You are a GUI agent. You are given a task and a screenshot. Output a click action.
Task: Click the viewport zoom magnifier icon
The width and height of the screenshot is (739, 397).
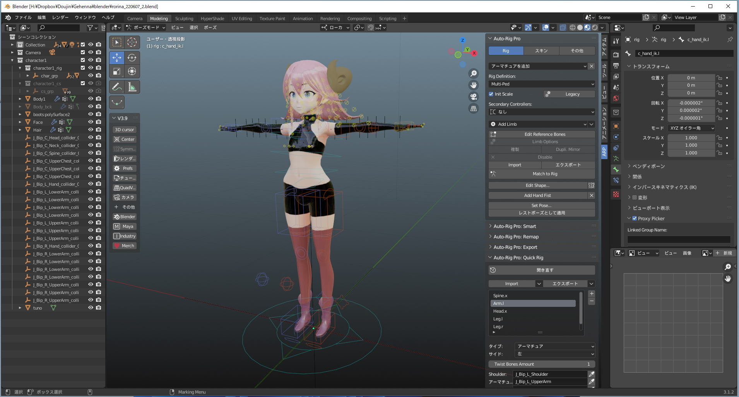point(474,74)
